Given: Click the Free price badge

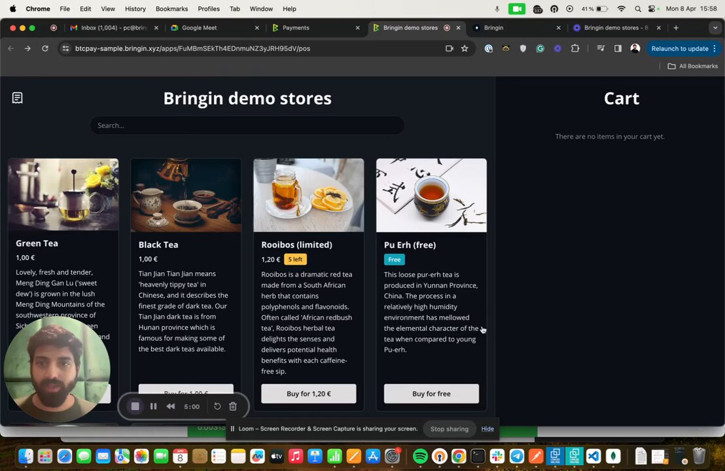Looking at the screenshot, I should coord(395,259).
